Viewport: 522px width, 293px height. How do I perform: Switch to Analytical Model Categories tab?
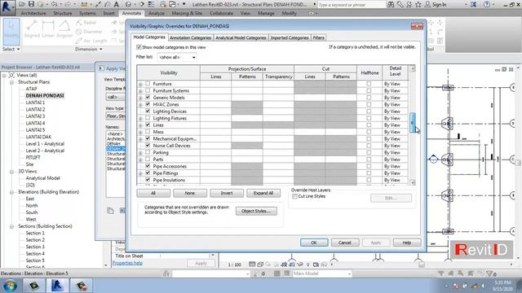click(x=241, y=38)
